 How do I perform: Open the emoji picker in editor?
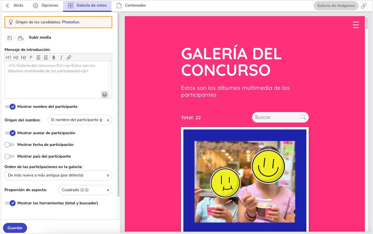(x=105, y=94)
